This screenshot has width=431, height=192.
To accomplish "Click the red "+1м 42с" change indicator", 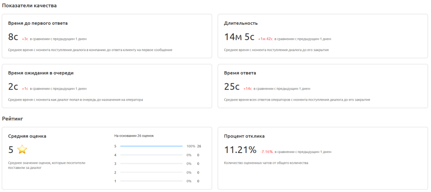I will pos(265,39).
